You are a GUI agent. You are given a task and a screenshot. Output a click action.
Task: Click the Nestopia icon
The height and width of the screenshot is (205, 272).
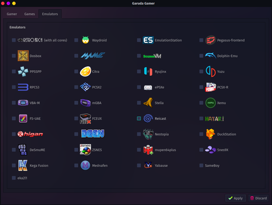[x=148, y=134]
